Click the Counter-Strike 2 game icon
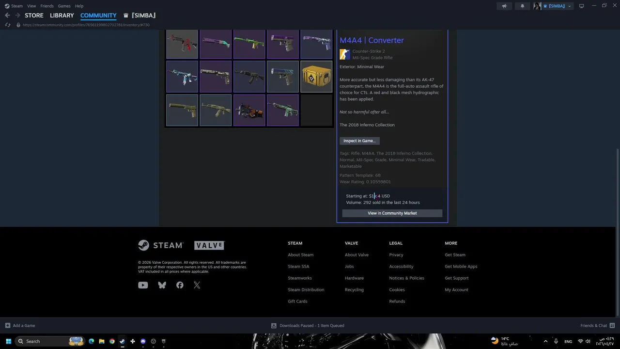 344,54
